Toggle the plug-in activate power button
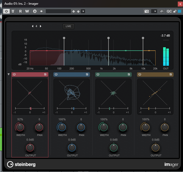183x172 pixels. 6,11
